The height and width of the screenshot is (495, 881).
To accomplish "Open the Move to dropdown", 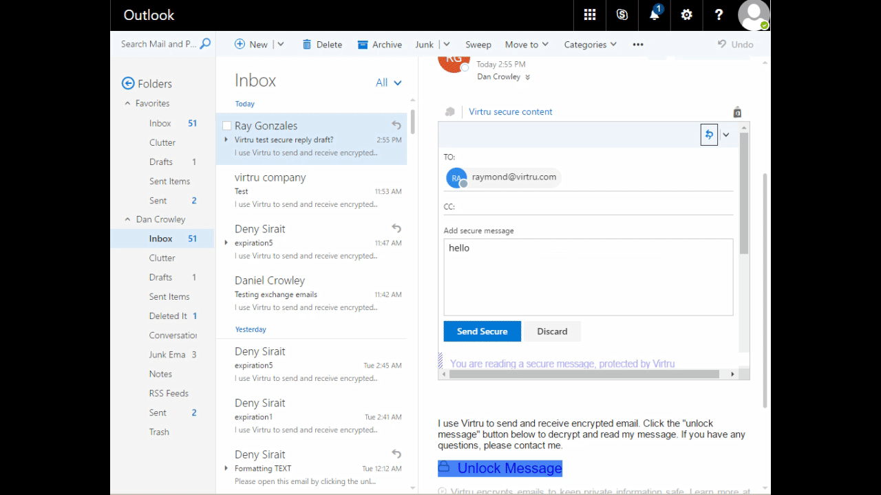I will point(527,45).
